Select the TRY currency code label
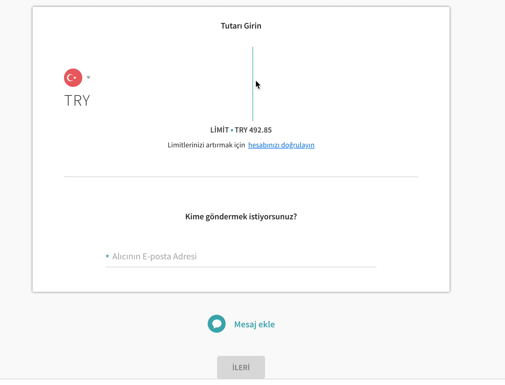Image resolution: width=505 pixels, height=385 pixels. [77, 101]
